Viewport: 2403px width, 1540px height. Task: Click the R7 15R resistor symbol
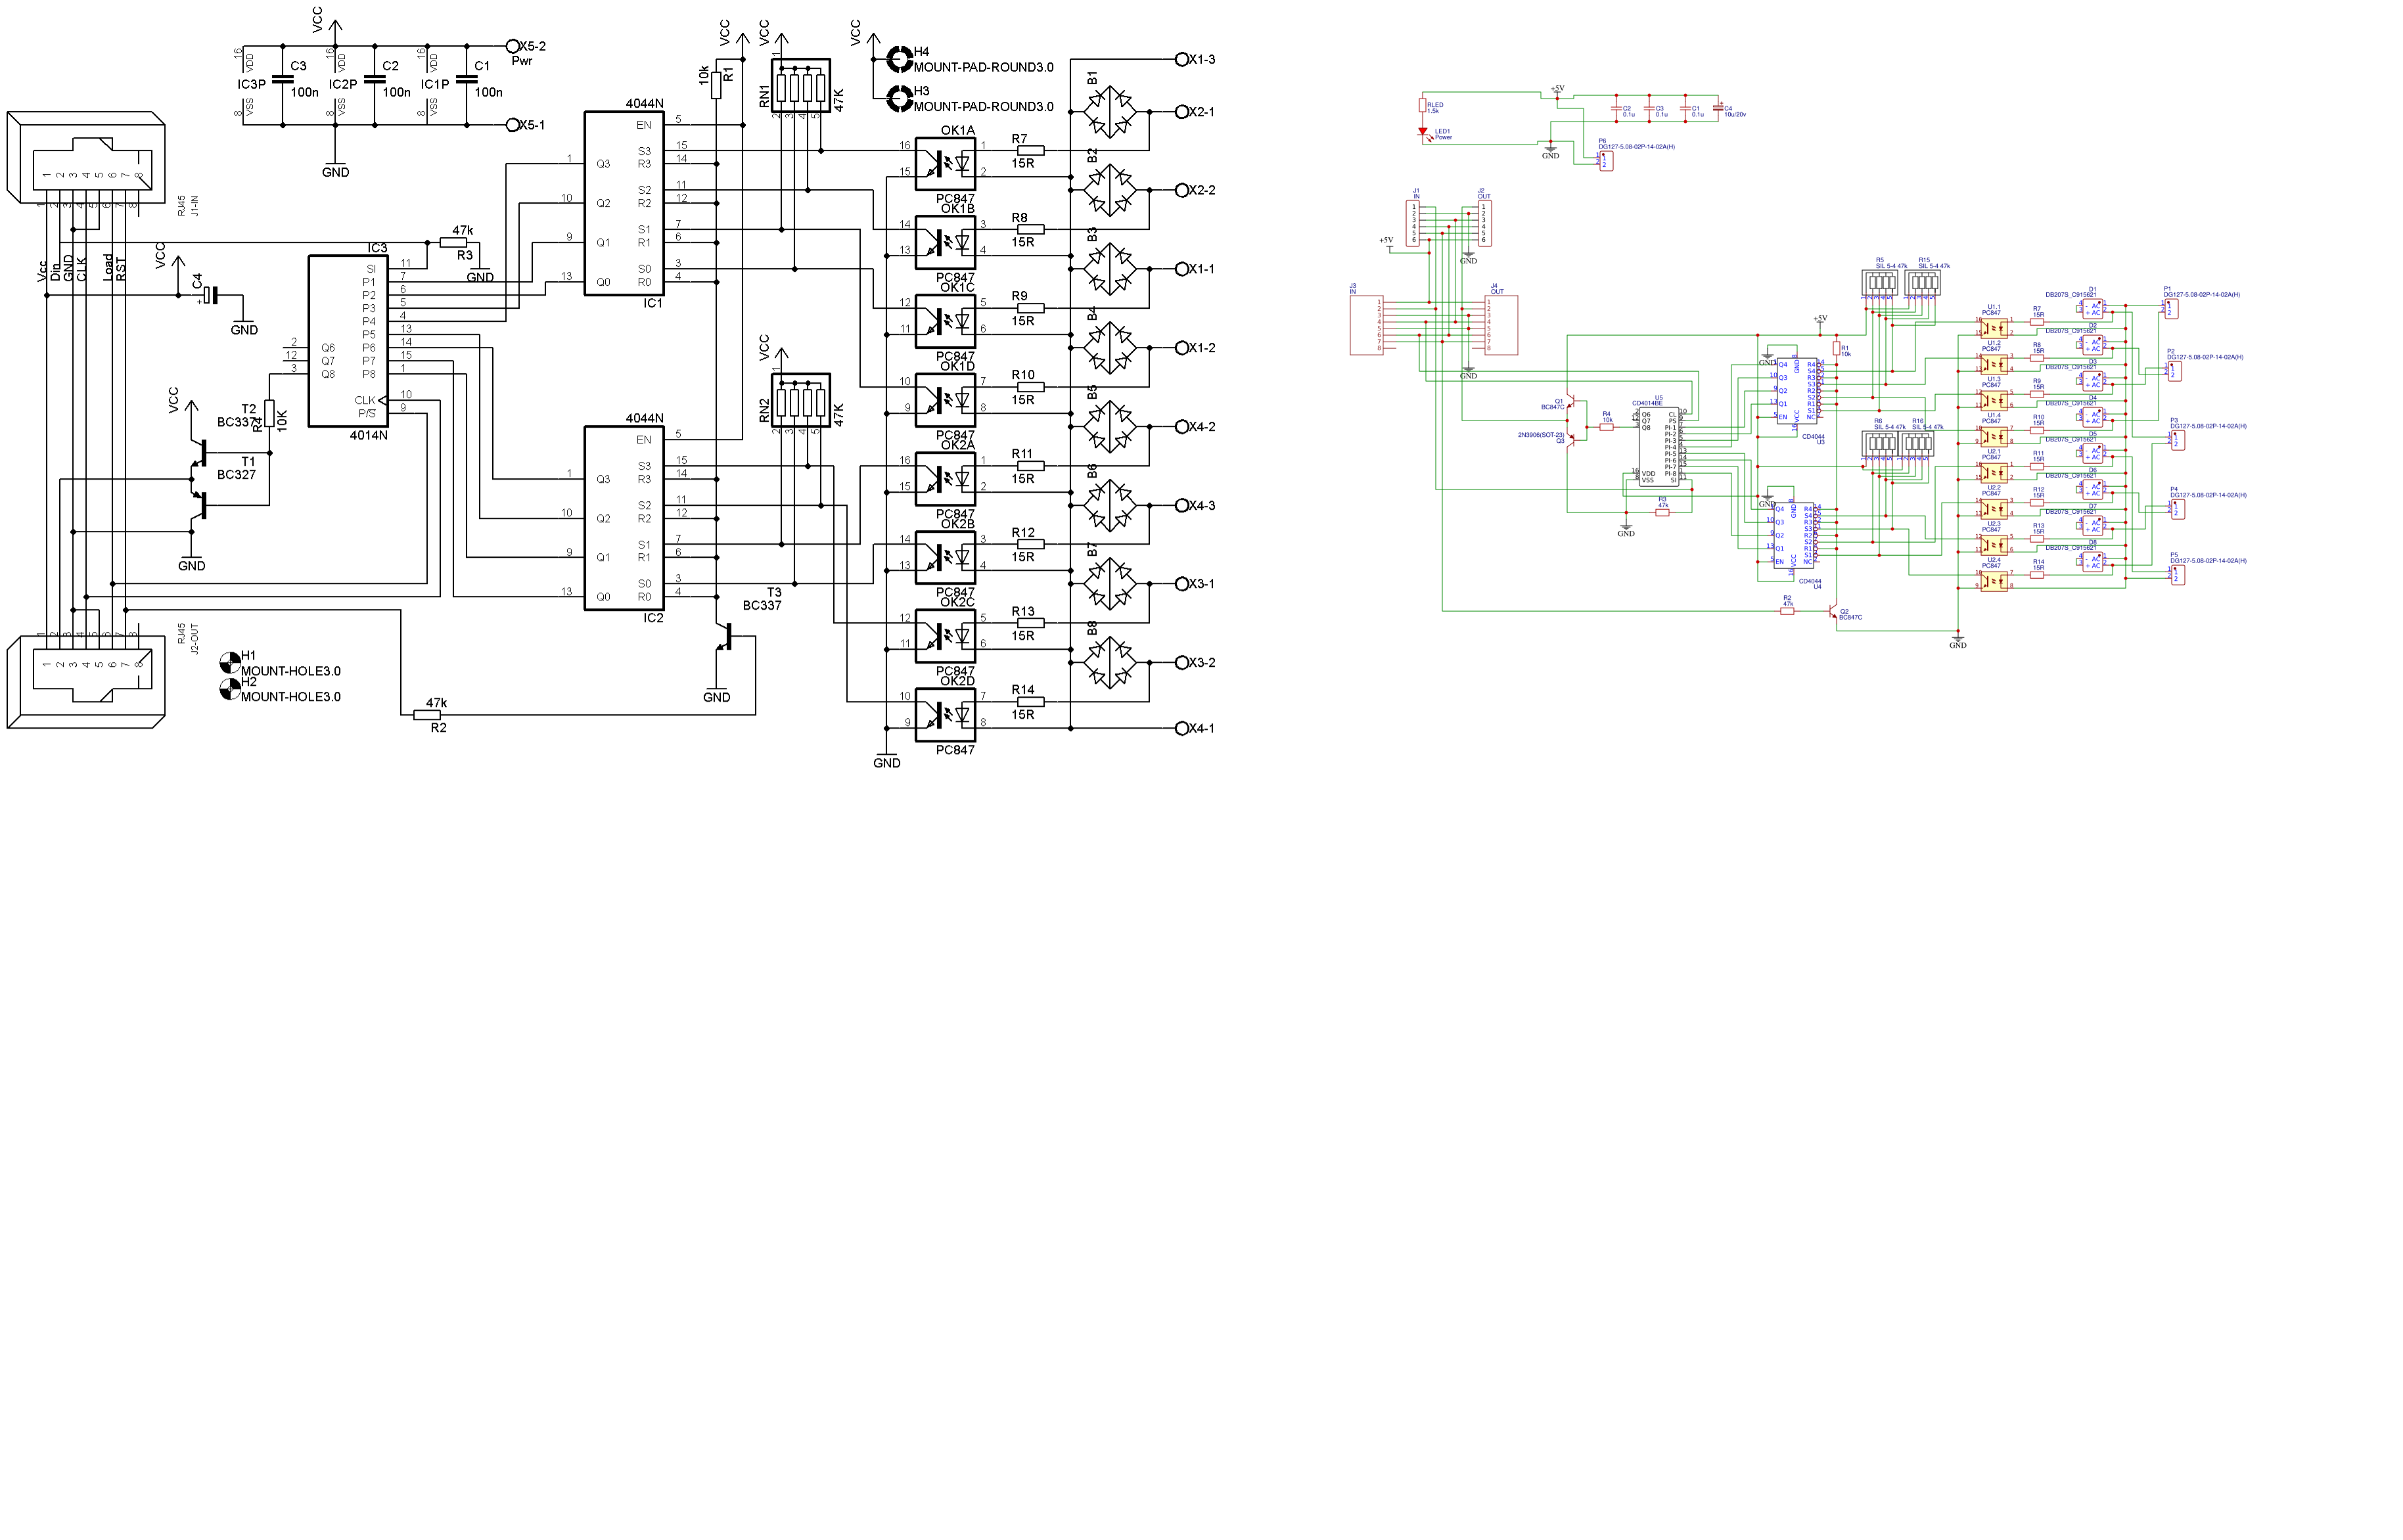[x=1030, y=150]
